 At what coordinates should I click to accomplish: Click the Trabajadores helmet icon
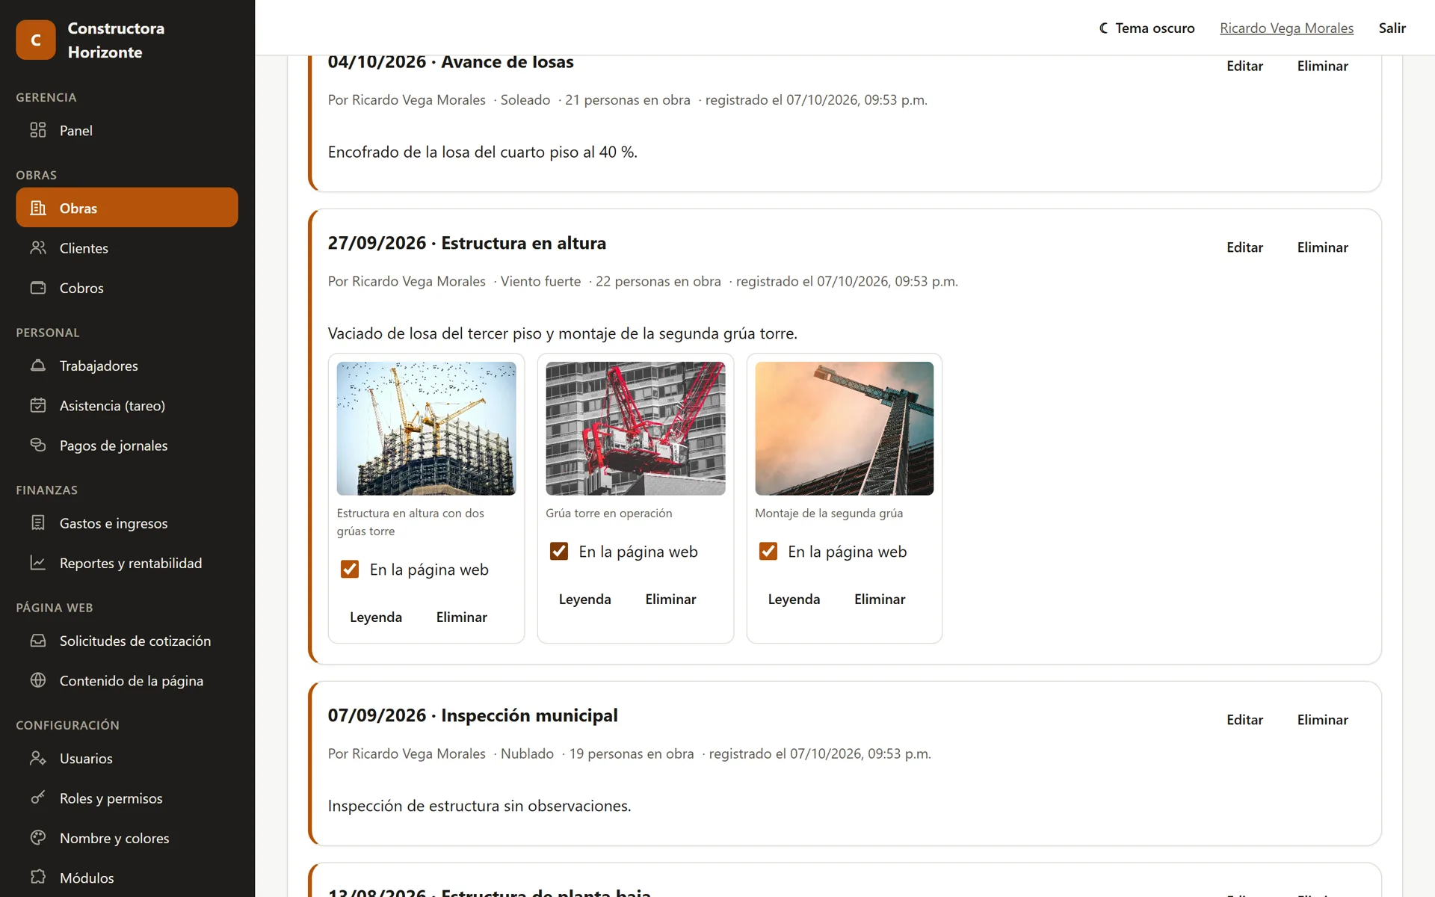(38, 366)
